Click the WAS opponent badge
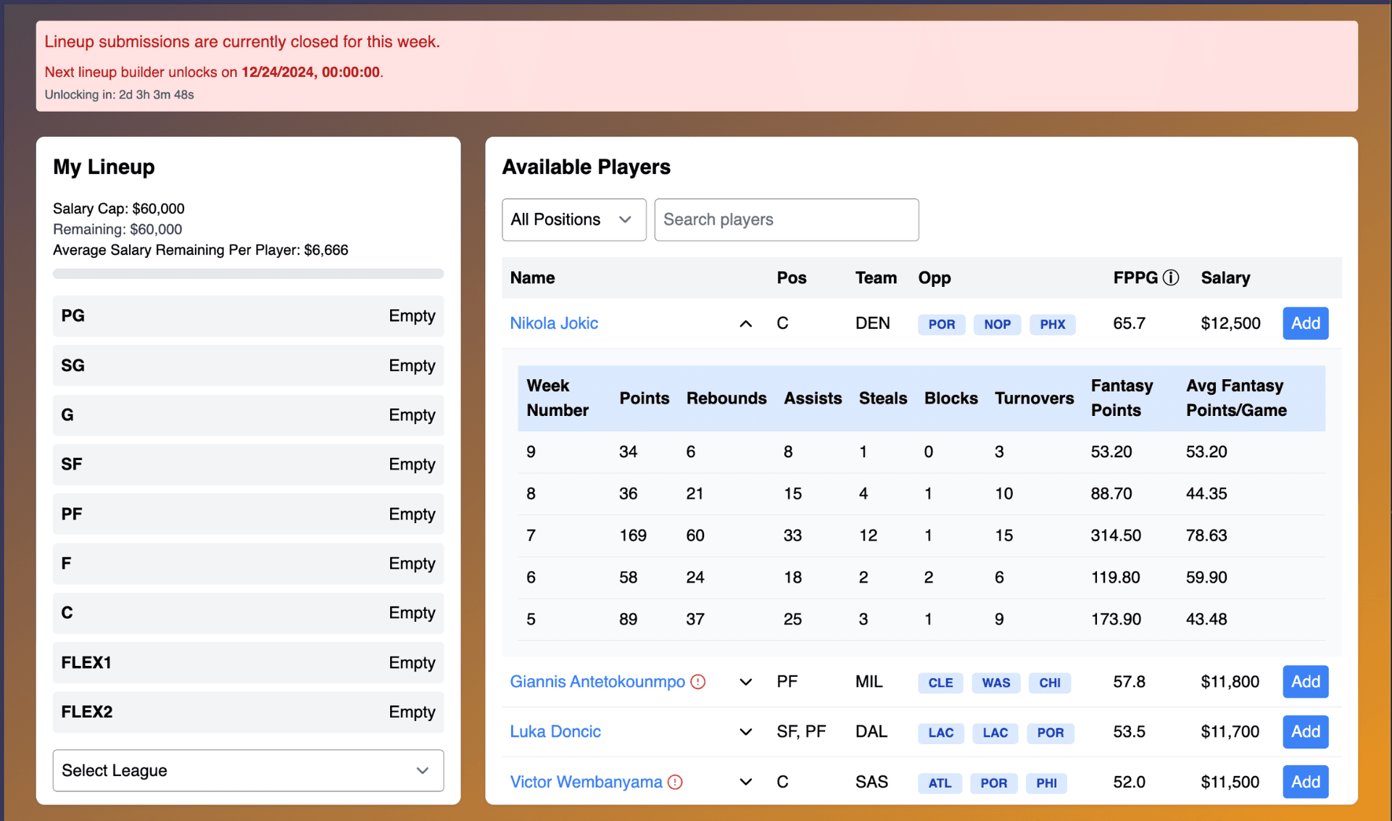Screen dimensions: 1392x821 point(995,683)
